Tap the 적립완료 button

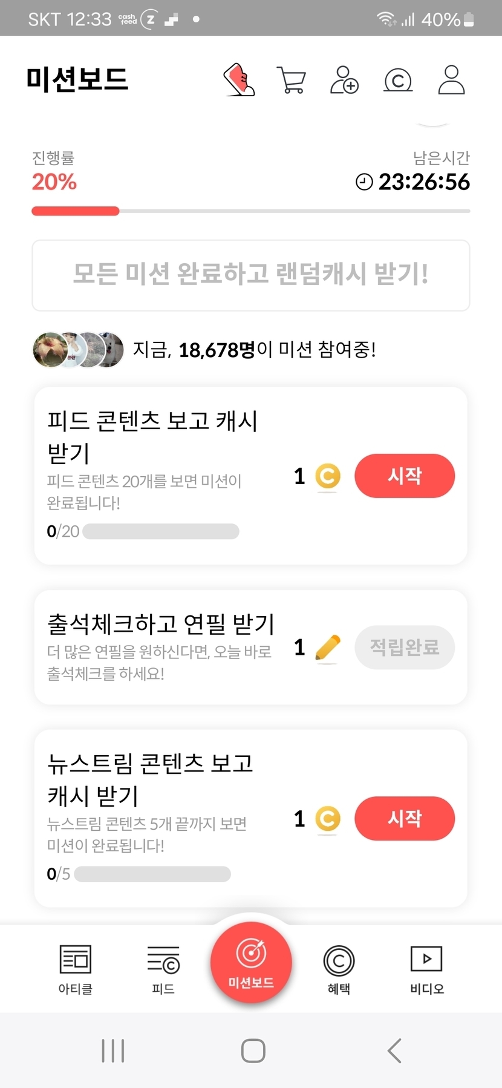pos(404,647)
